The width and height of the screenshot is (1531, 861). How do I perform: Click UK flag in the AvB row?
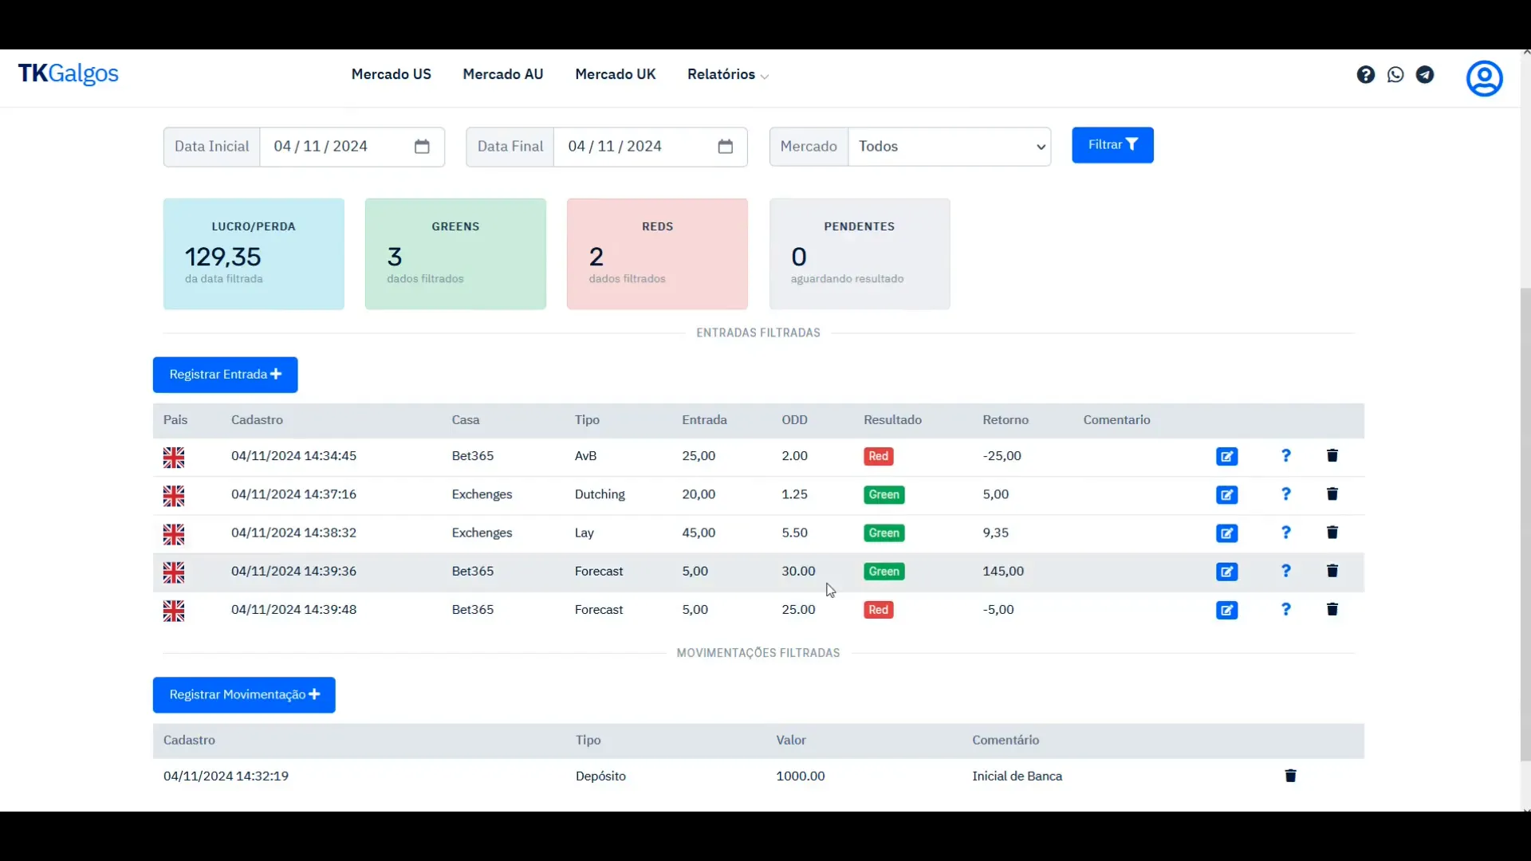click(174, 458)
